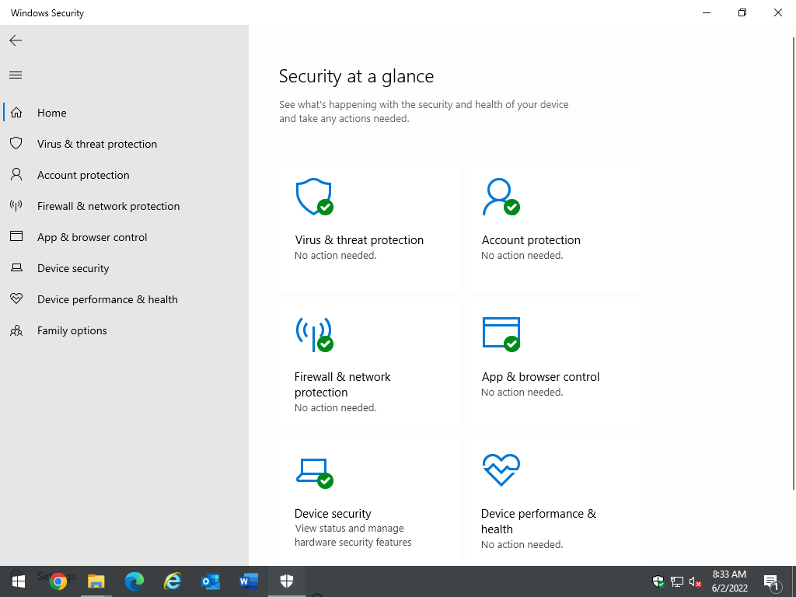Open the notification center in the taskbar
The height and width of the screenshot is (597, 796).
(772, 581)
